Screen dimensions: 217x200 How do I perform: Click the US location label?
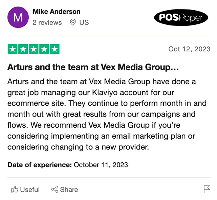point(84,22)
